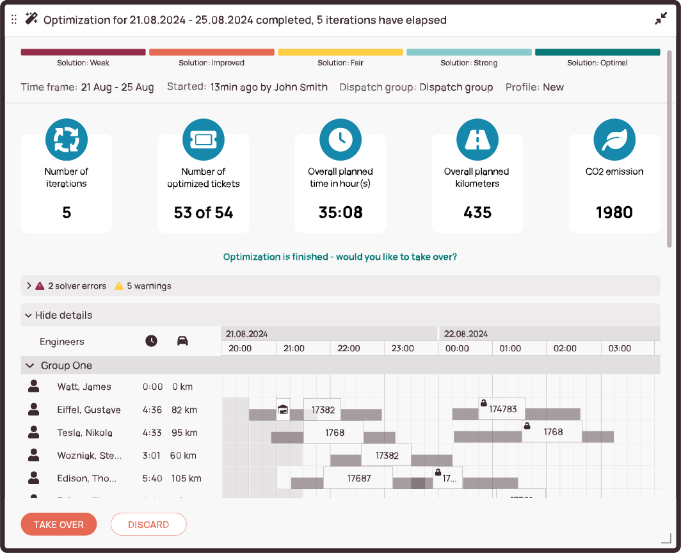Click the clock icon in Engineers header

pyautogui.click(x=151, y=341)
